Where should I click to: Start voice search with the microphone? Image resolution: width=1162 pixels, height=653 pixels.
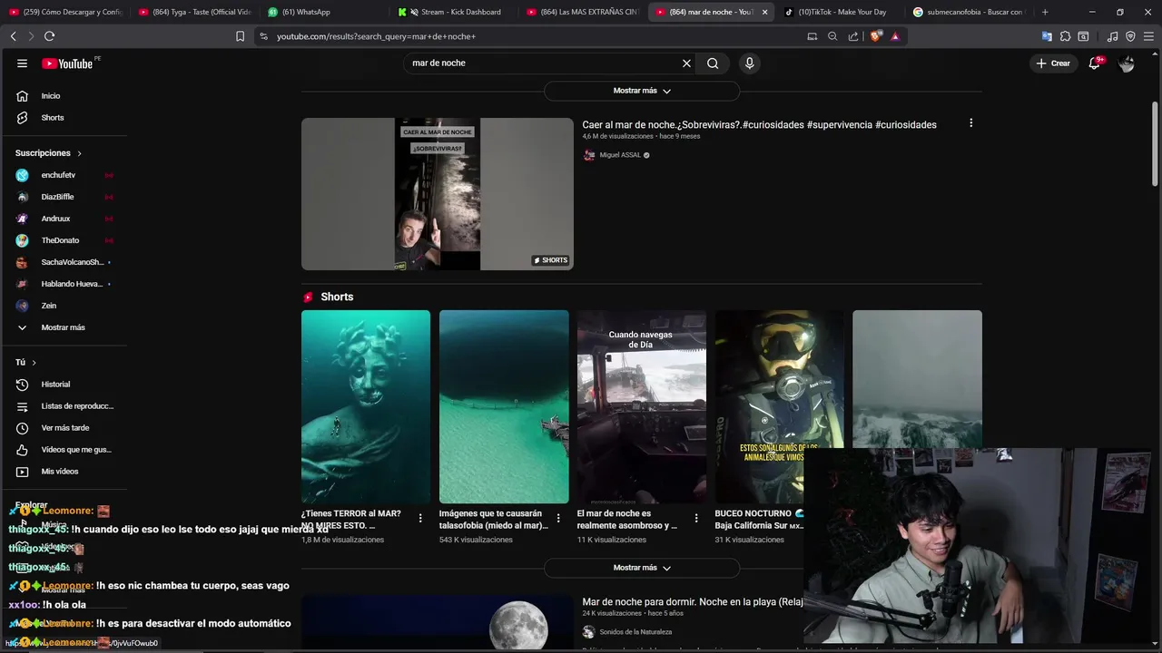click(749, 63)
